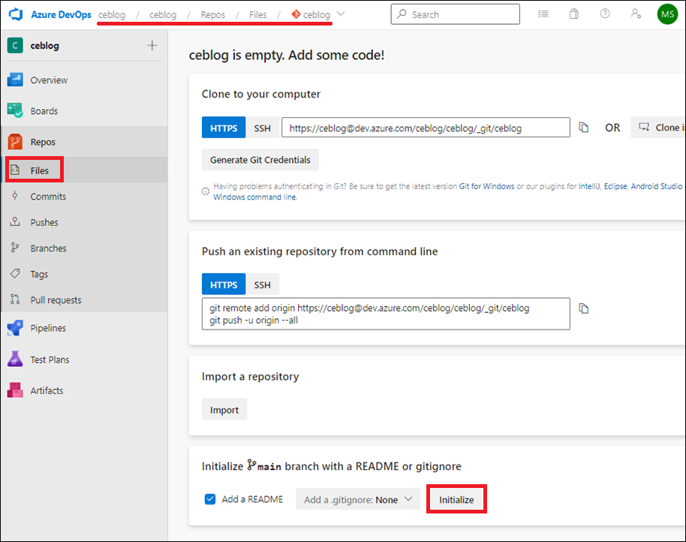Viewport: 686px width, 542px height.
Task: Click the Branches icon in sidebar
Action: pyautogui.click(x=15, y=248)
